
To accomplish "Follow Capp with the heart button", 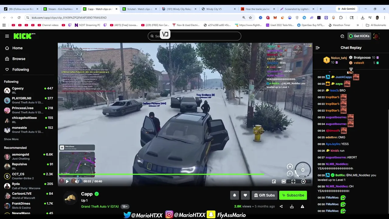I will click(245, 195).
